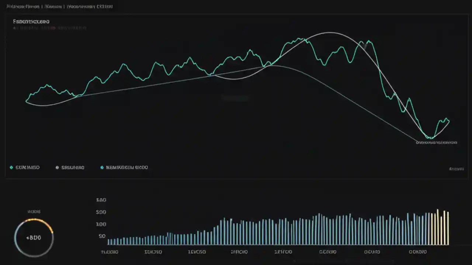This screenshot has height=265, width=472.
Task: Click the chart annotation label below the trendline
Action: tap(436, 142)
